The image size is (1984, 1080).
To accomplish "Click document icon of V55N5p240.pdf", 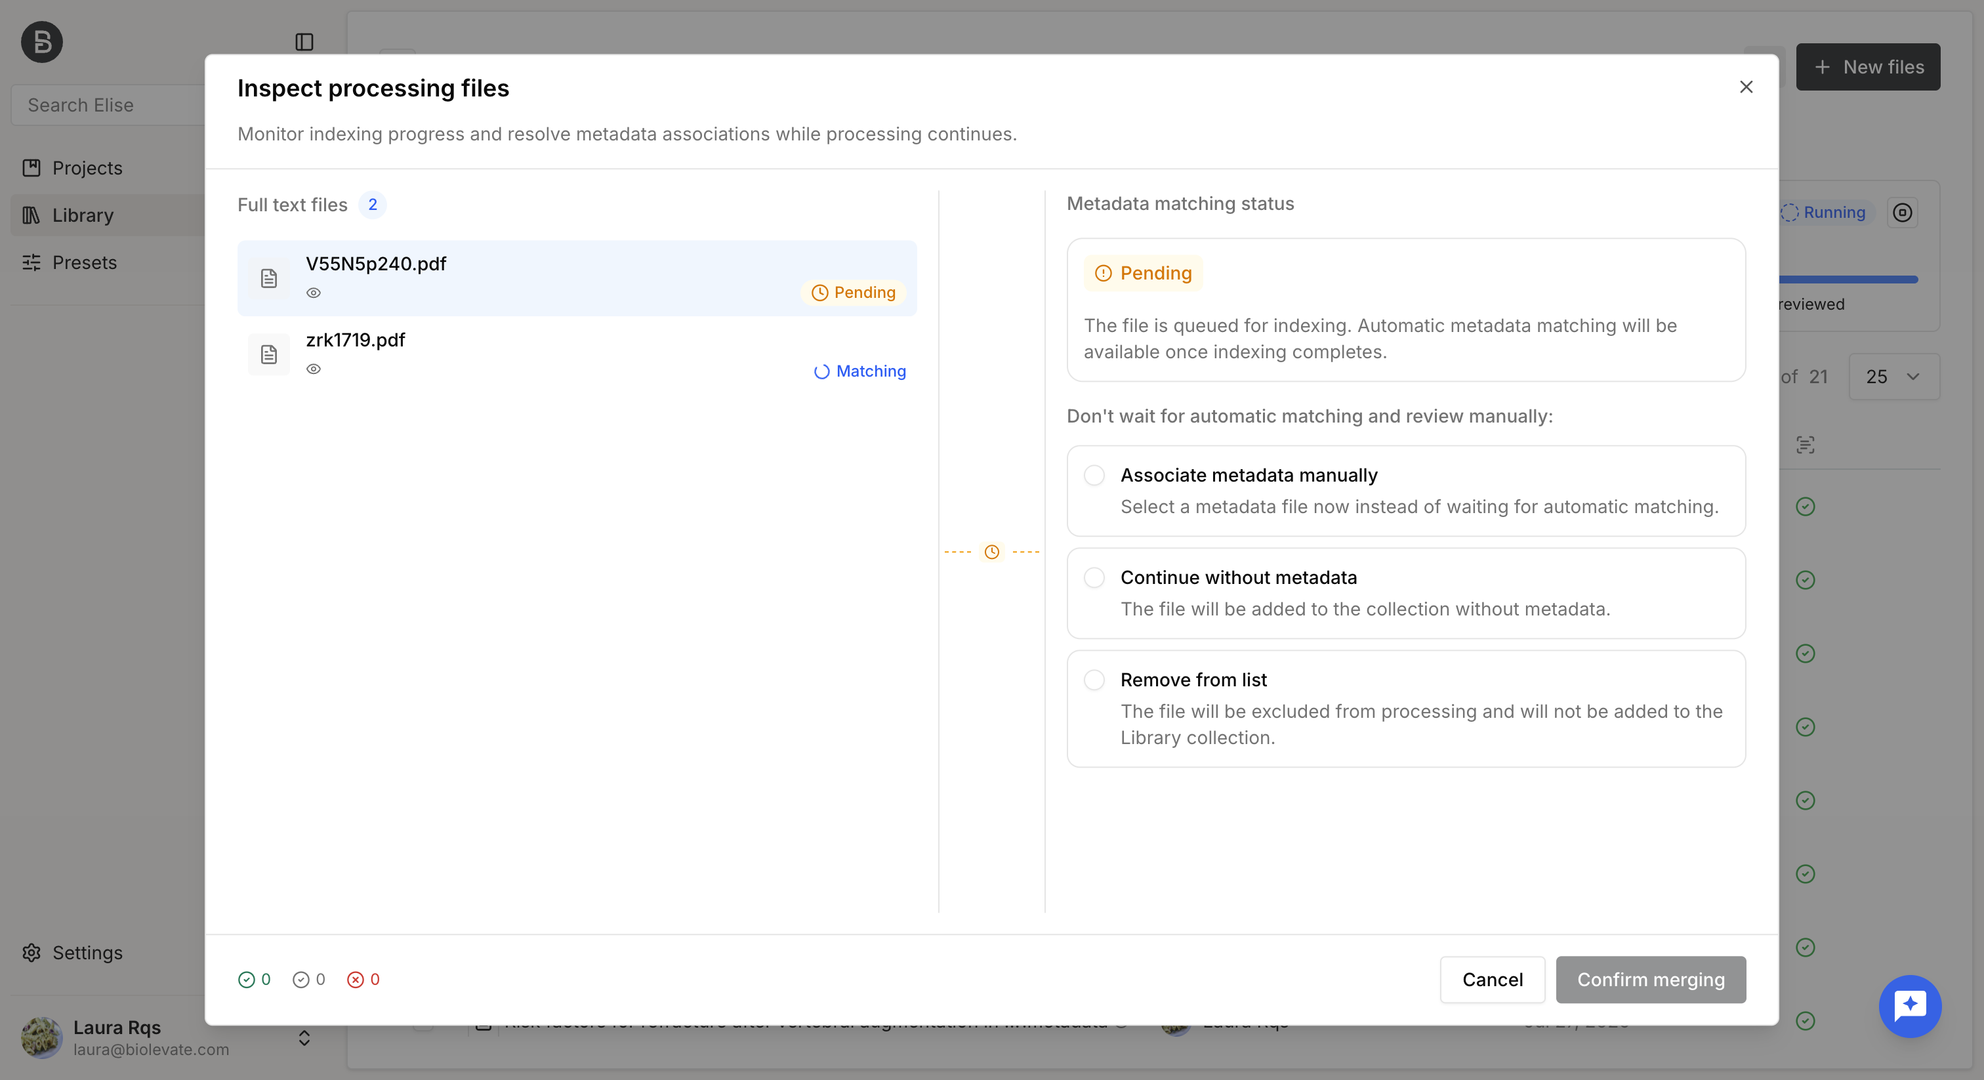I will click(269, 278).
